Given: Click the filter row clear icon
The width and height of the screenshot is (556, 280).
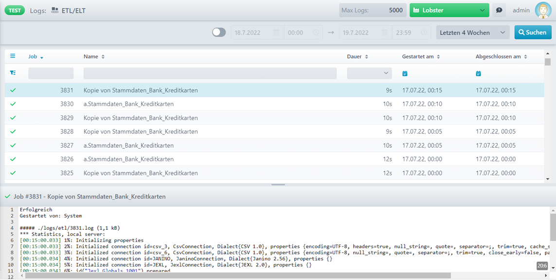Looking at the screenshot, I should (x=13, y=73).
